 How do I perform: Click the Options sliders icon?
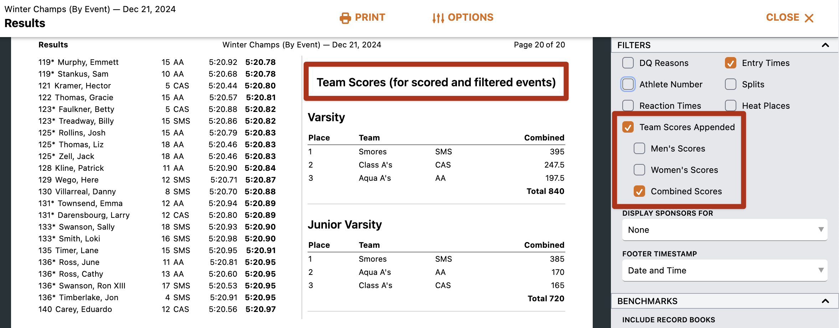coord(438,18)
